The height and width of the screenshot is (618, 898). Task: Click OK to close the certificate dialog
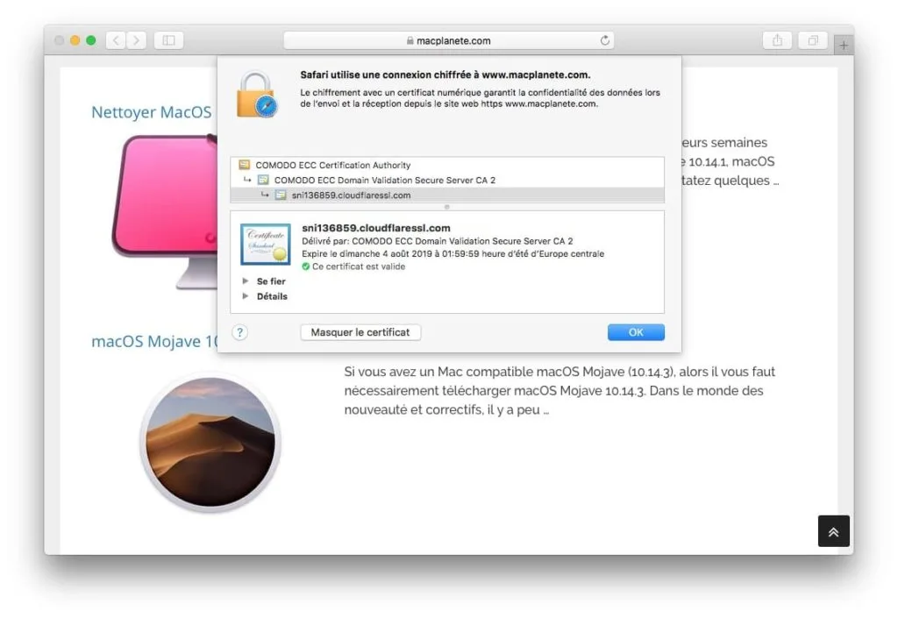[636, 332]
